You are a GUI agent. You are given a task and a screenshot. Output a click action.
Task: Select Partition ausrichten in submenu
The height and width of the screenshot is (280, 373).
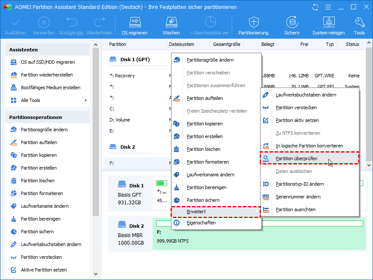(x=309, y=209)
